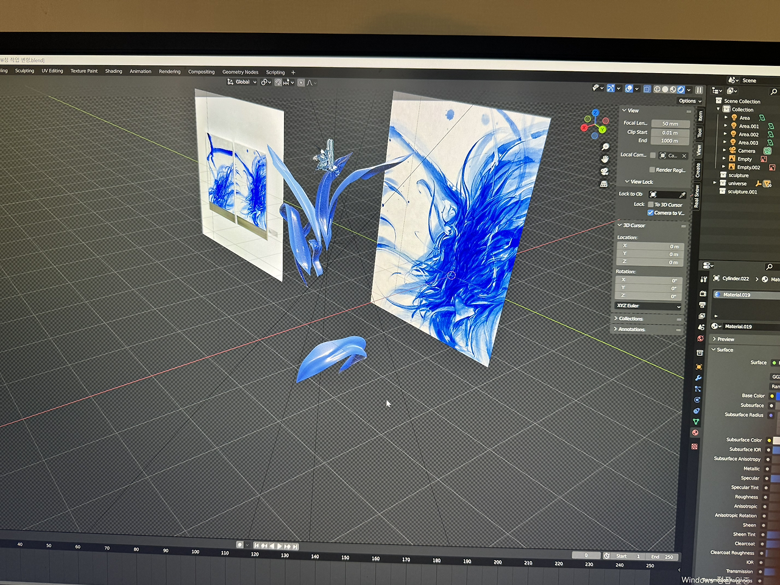Enable Lock To 3D Cursor checkbox
The width and height of the screenshot is (780, 585).
point(650,205)
